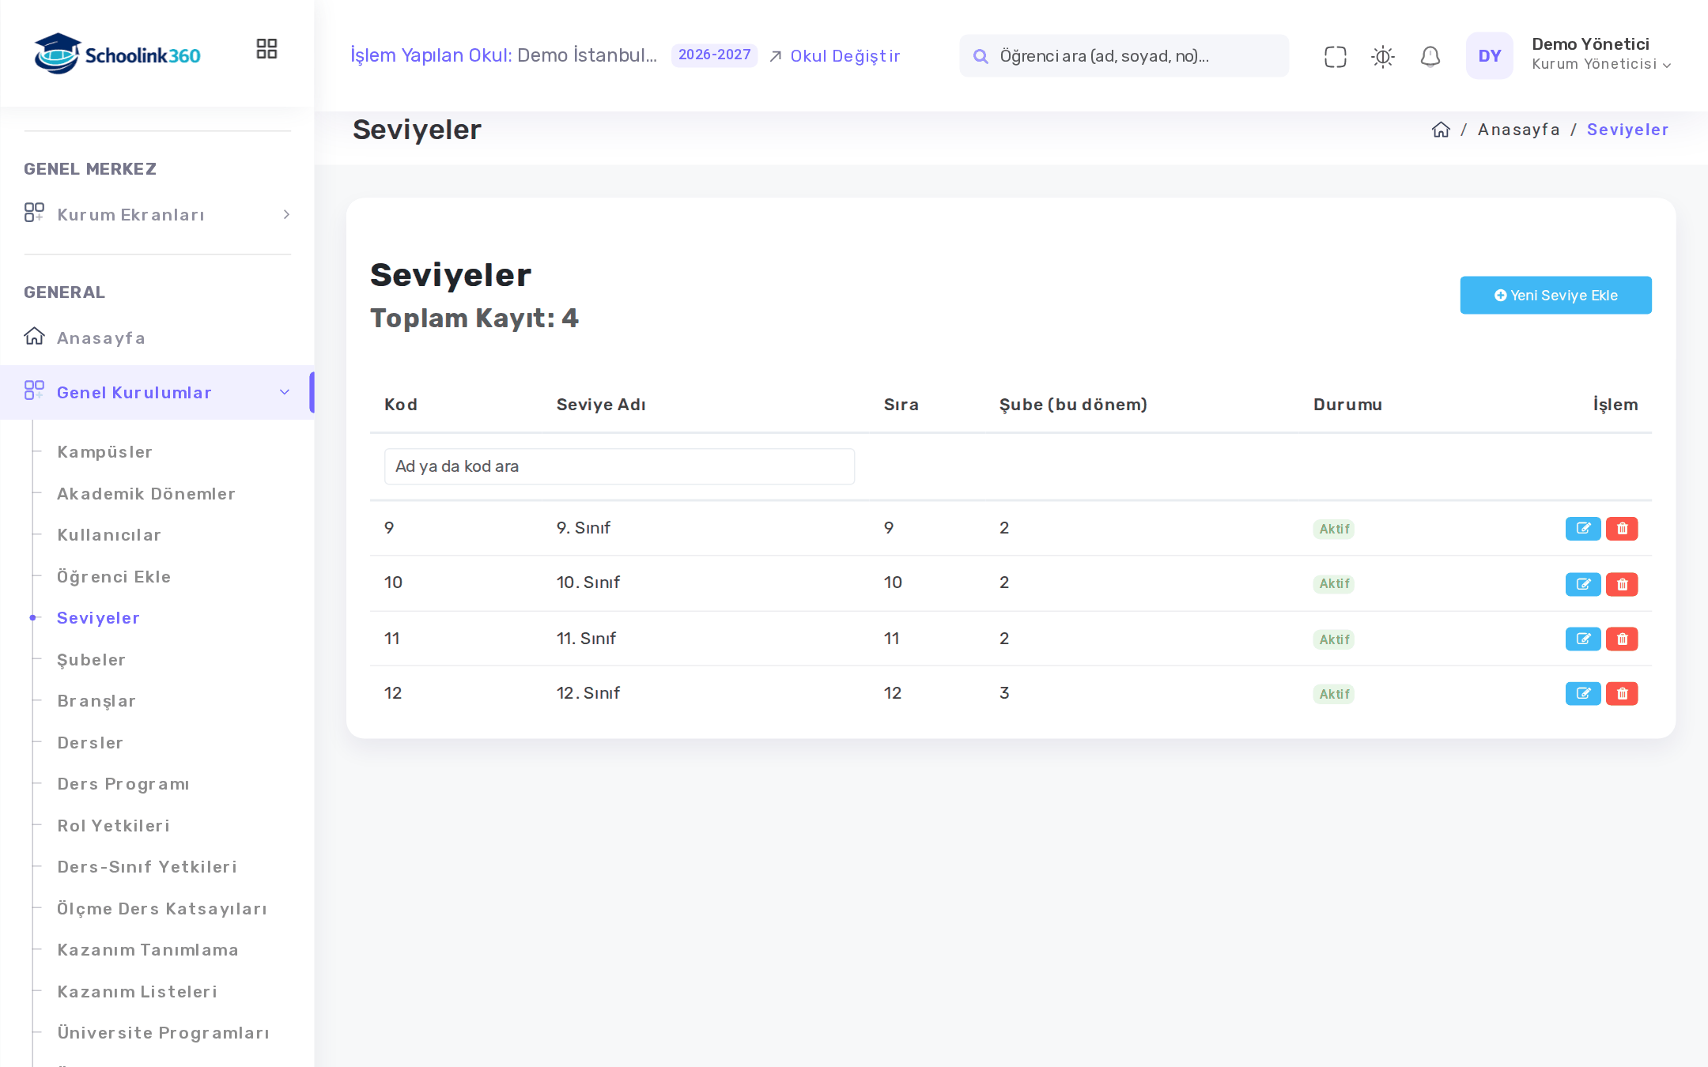The image size is (1708, 1067).
Task: Click the search magnifier icon
Action: (x=981, y=56)
